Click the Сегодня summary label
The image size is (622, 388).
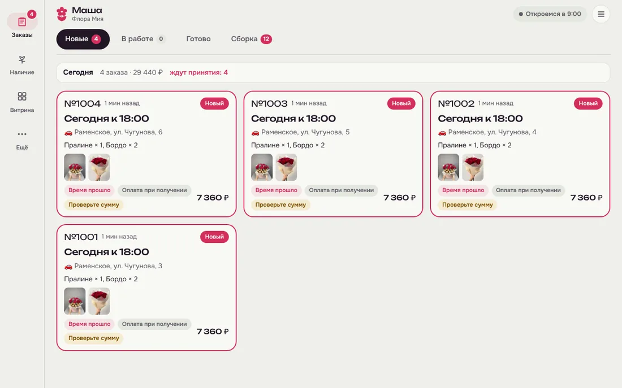point(78,72)
